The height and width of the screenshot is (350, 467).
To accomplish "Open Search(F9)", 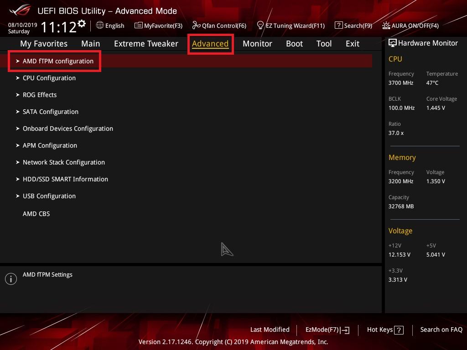I will (x=358, y=26).
